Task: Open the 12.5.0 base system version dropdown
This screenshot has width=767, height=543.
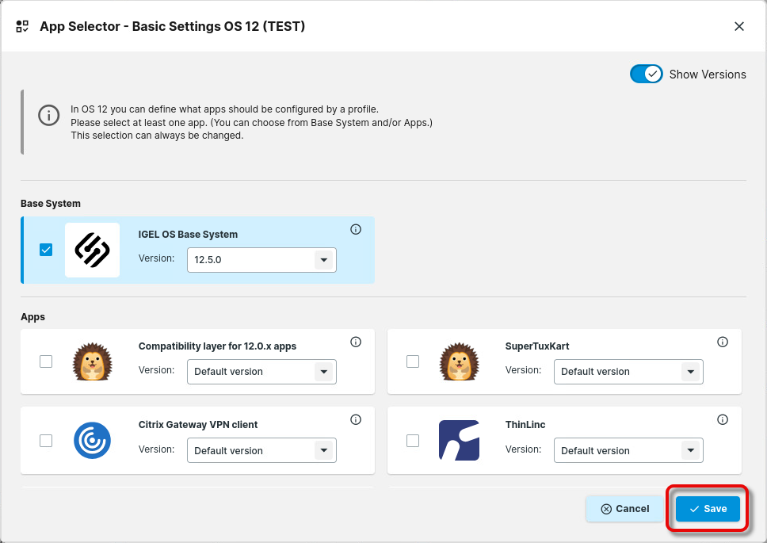Action: click(261, 260)
